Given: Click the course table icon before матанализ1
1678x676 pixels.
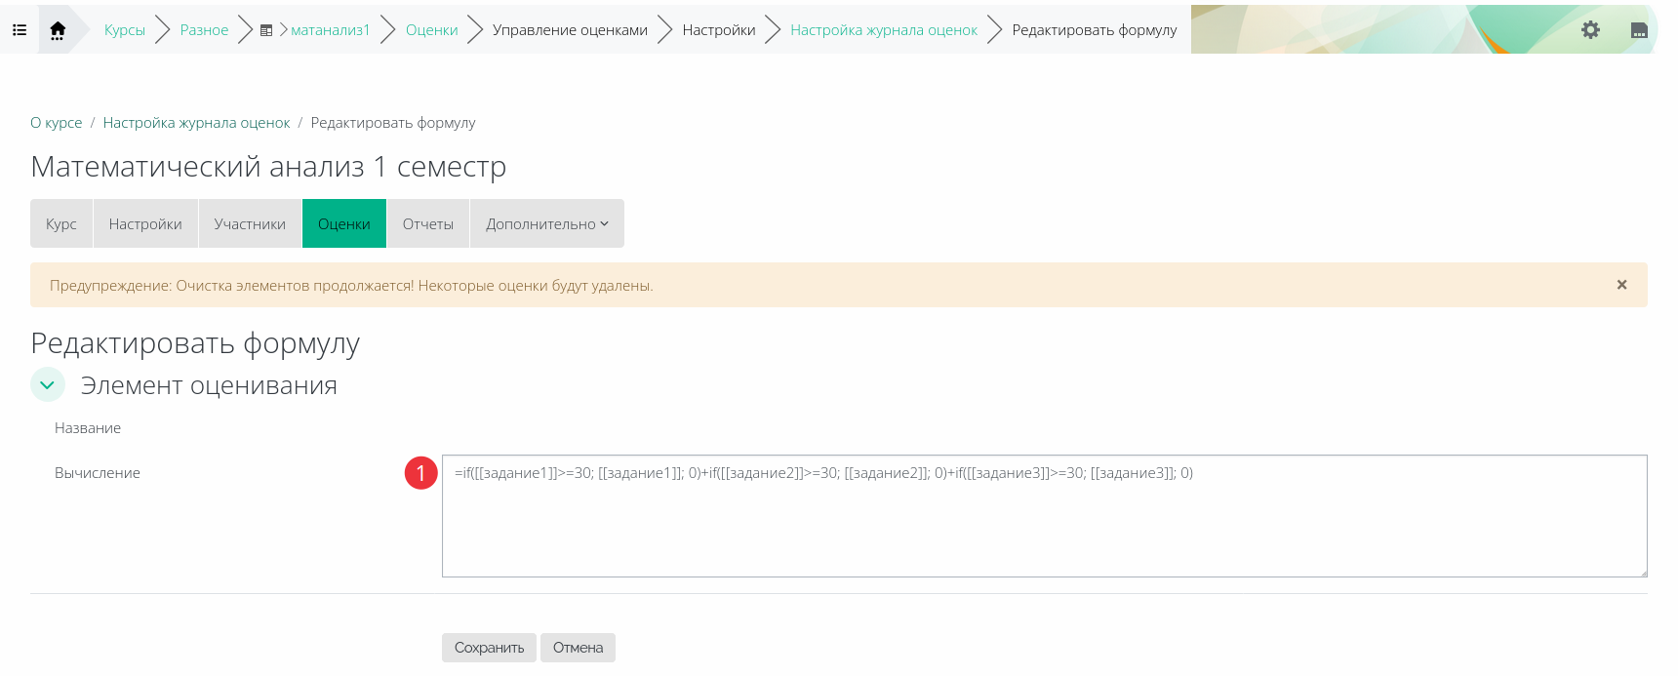Looking at the screenshot, I should pyautogui.click(x=266, y=30).
